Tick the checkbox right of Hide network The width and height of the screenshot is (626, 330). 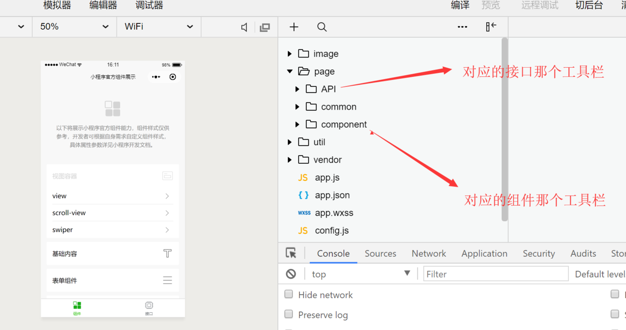(615, 294)
